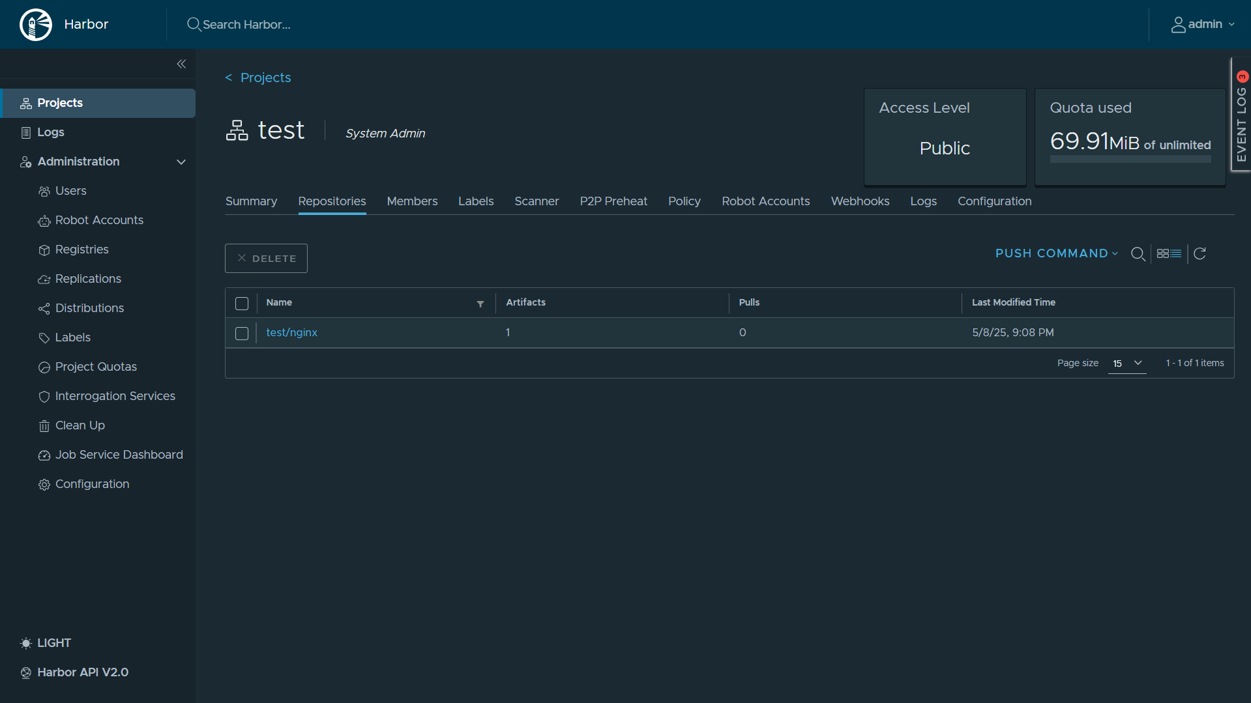Click the Replications cloud icon
Screen dimensions: 1251x703
tap(44, 280)
